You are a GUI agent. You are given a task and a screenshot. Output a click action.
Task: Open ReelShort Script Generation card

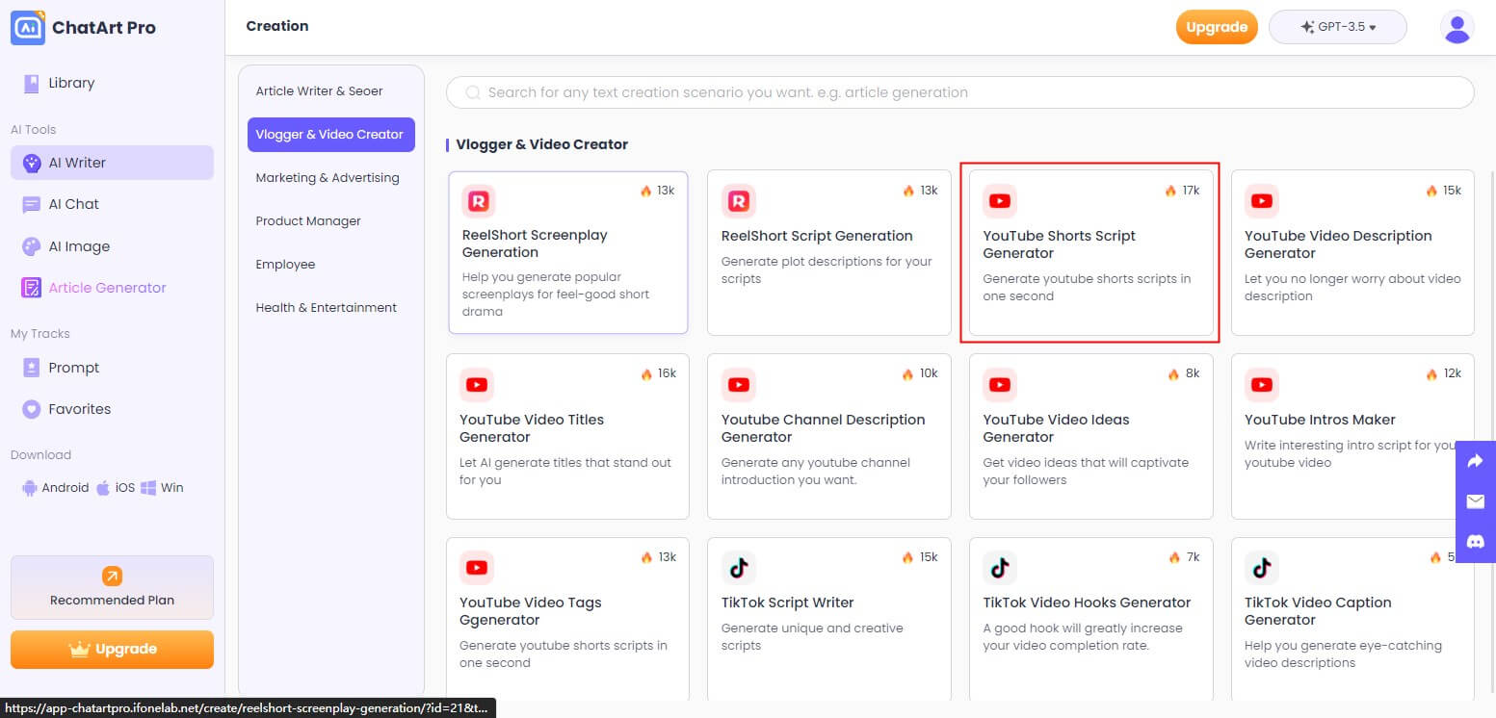[828, 253]
